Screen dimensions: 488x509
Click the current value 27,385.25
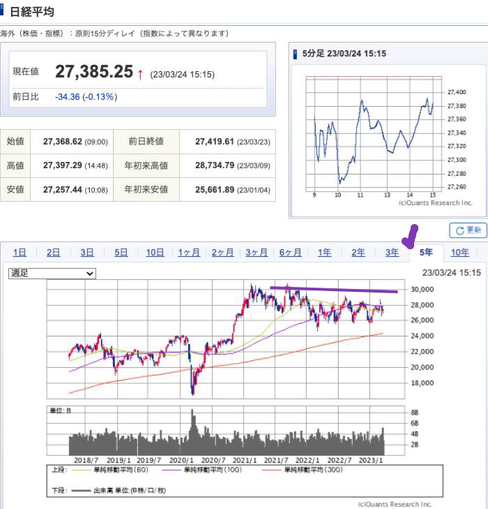pyautogui.click(x=94, y=71)
